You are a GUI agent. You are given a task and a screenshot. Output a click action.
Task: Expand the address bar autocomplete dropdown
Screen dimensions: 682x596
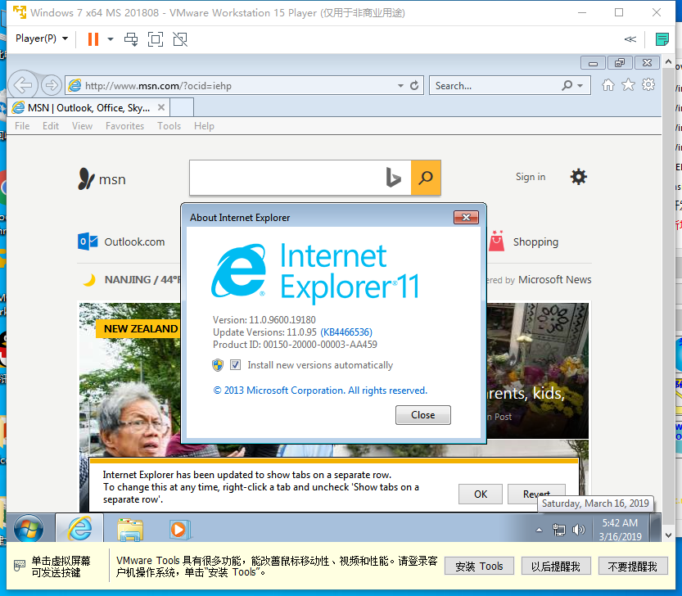point(400,86)
